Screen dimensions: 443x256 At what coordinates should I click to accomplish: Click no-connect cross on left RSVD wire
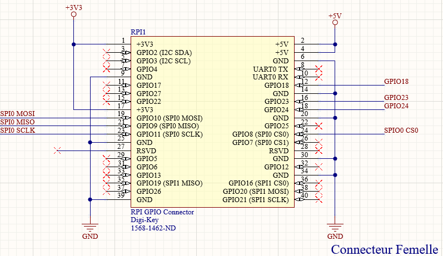(x=57, y=150)
